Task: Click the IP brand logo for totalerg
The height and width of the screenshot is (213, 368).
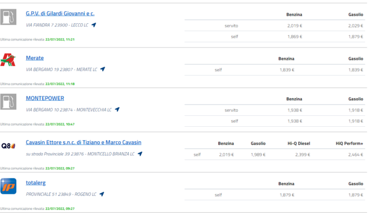Action: tap(9, 186)
